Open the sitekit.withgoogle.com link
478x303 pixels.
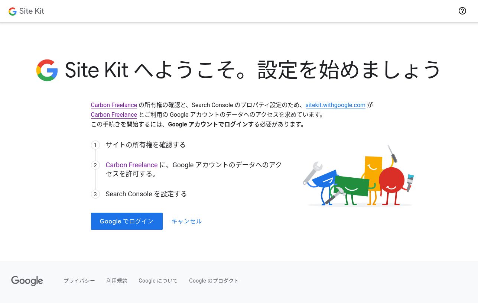click(x=335, y=105)
